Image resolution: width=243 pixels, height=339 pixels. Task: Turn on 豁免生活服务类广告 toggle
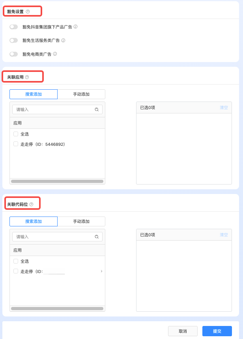[14, 40]
